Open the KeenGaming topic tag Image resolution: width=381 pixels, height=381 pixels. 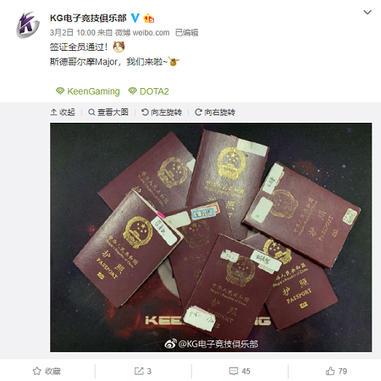[88, 91]
